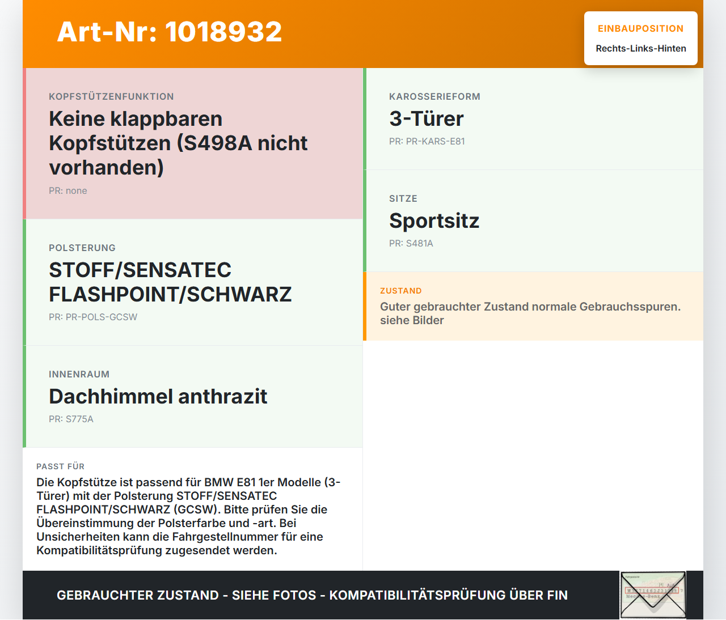
Task: Click the 'PR: S775A' code
Action: tap(71, 419)
